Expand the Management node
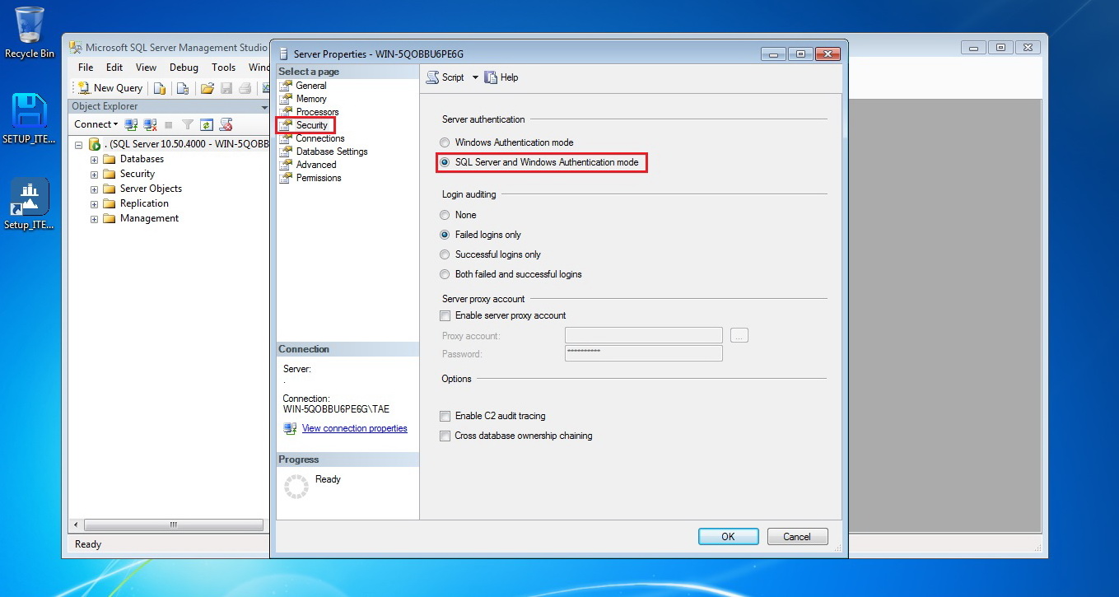 click(94, 219)
